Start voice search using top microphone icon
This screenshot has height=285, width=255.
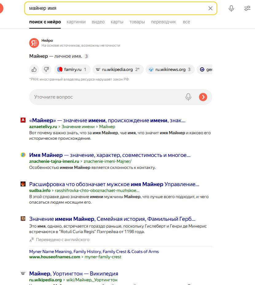231,8
